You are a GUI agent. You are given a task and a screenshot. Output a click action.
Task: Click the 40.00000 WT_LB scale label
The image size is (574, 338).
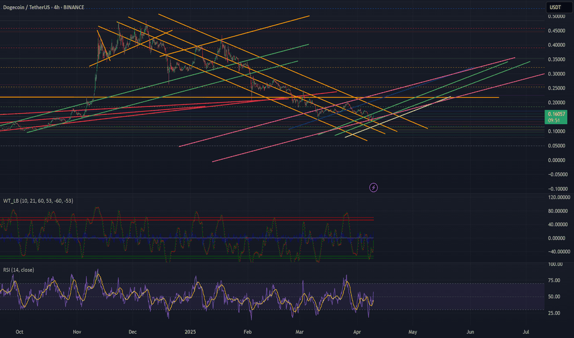559,224
